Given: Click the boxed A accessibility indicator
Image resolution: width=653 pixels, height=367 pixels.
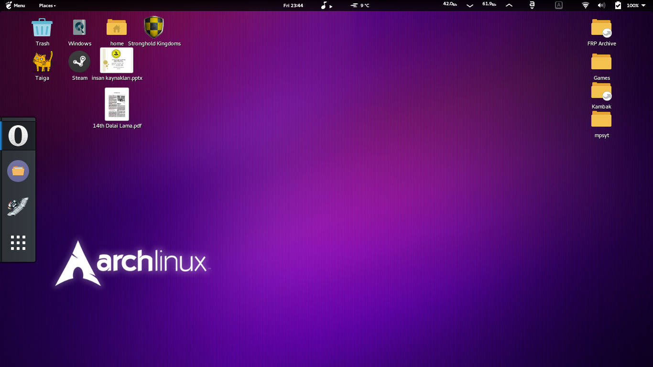Looking at the screenshot, I should tap(559, 5).
